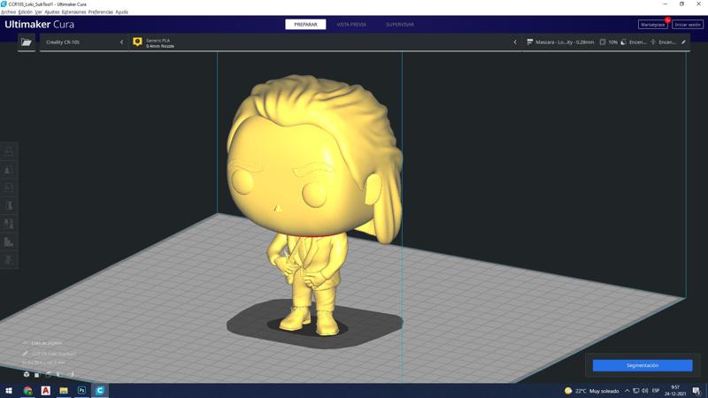Select the Mirror tool in left toolbar
708x398 pixels.
[x=9, y=206]
